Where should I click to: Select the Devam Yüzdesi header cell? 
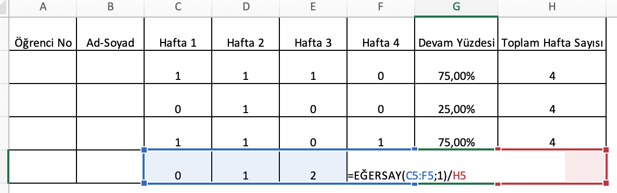coord(456,34)
